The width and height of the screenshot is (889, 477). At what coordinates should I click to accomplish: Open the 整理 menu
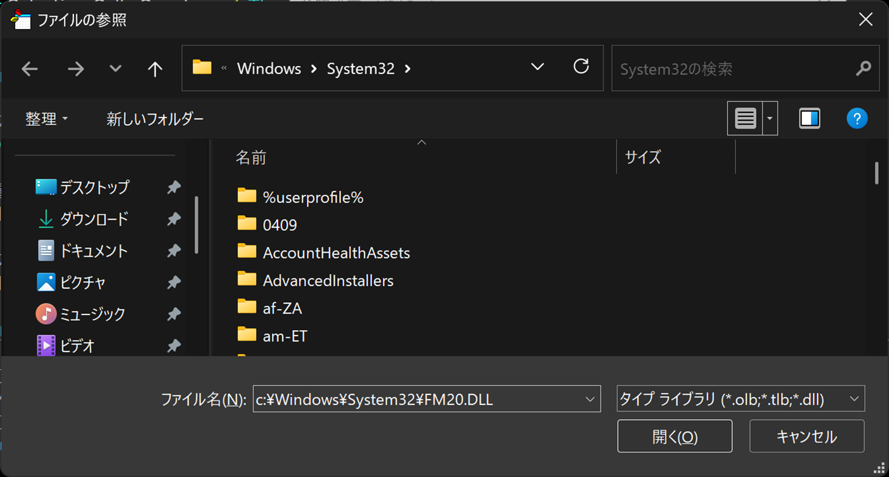(x=46, y=119)
